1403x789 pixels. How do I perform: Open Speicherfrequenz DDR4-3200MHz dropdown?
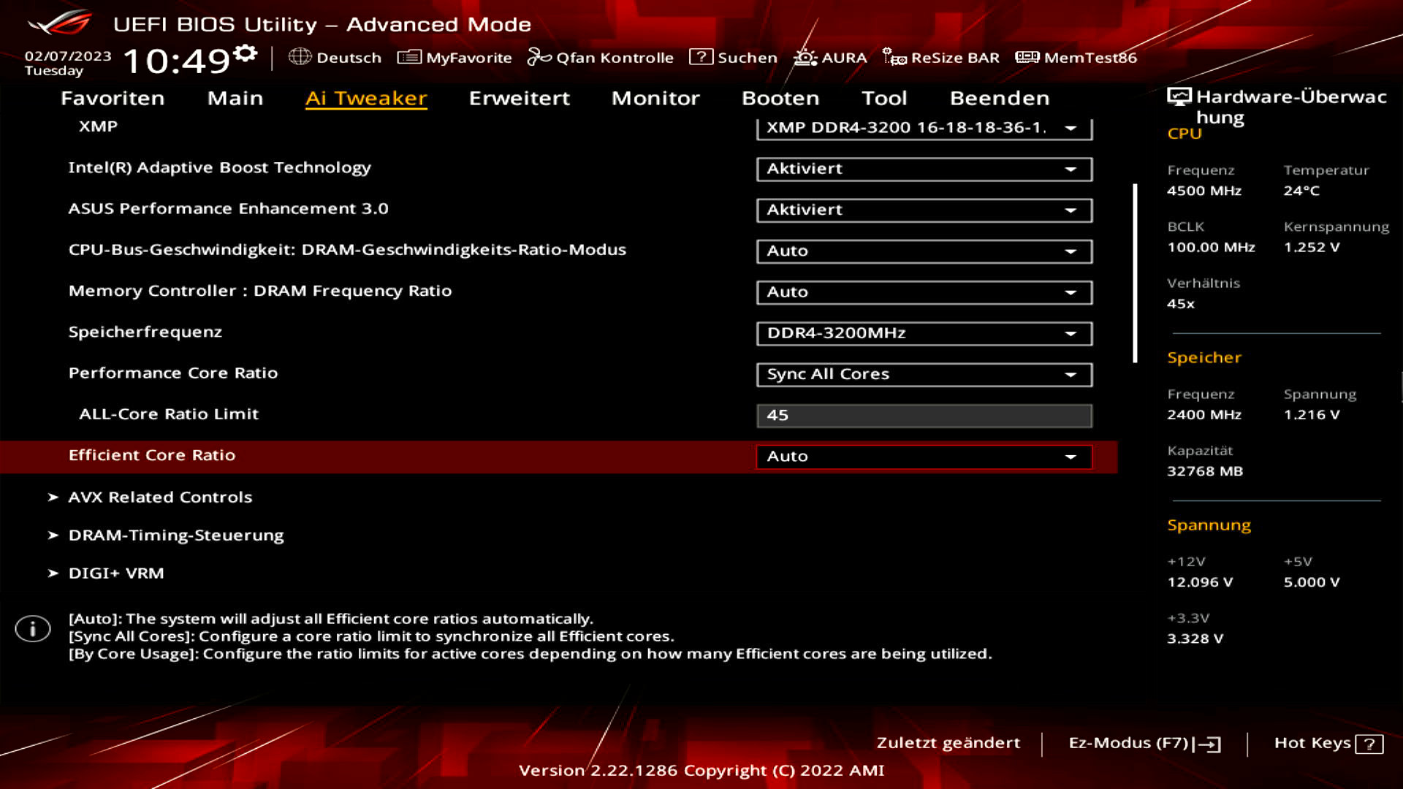[x=924, y=333]
